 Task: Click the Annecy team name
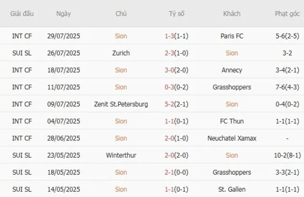tap(232, 70)
